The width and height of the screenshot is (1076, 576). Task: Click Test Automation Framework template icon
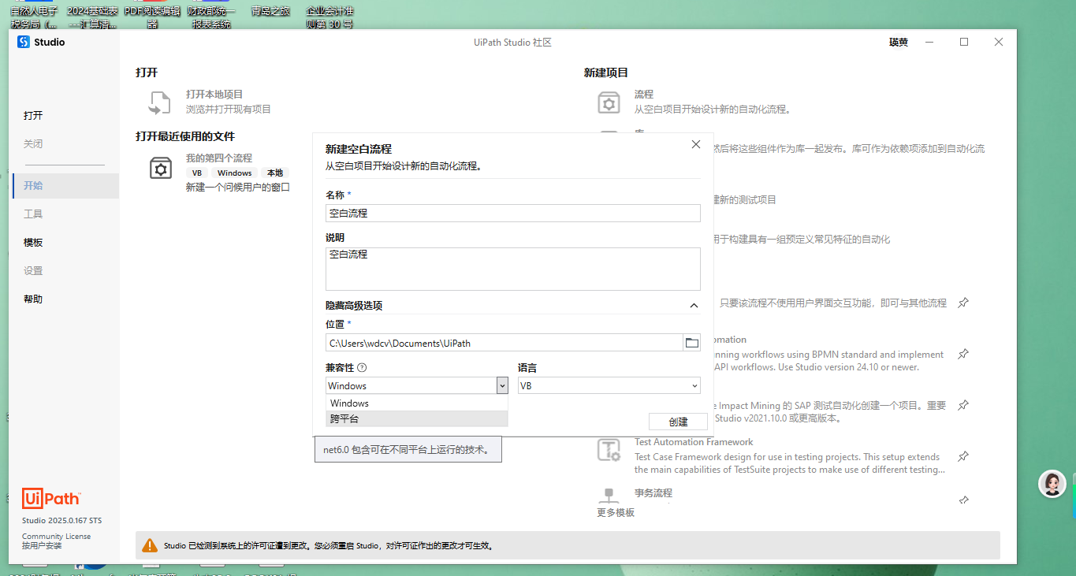(609, 450)
